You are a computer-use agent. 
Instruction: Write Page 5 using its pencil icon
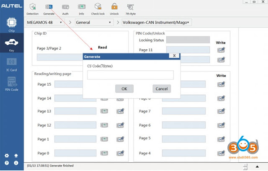click(x=221, y=139)
